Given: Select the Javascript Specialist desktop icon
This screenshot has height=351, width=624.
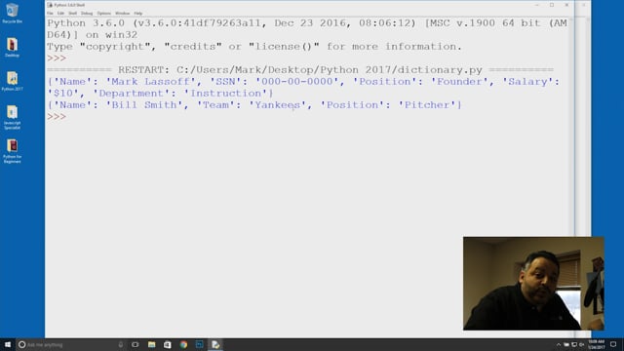Looking at the screenshot, I should pos(12,117).
